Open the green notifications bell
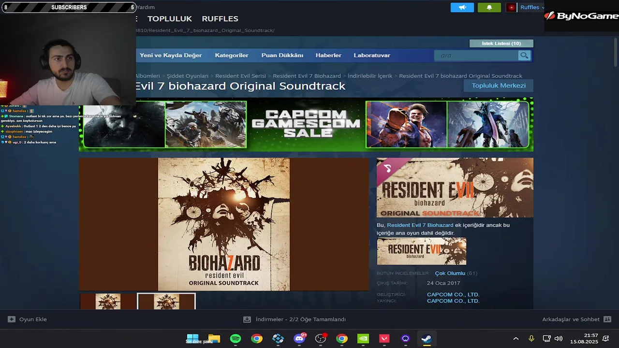This screenshot has width=619, height=348. click(489, 7)
